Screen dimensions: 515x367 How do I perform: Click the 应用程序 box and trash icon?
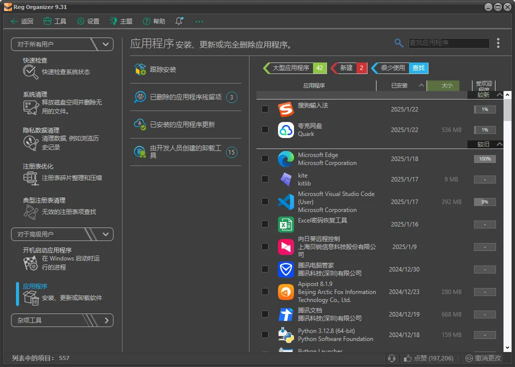pyautogui.click(x=31, y=298)
